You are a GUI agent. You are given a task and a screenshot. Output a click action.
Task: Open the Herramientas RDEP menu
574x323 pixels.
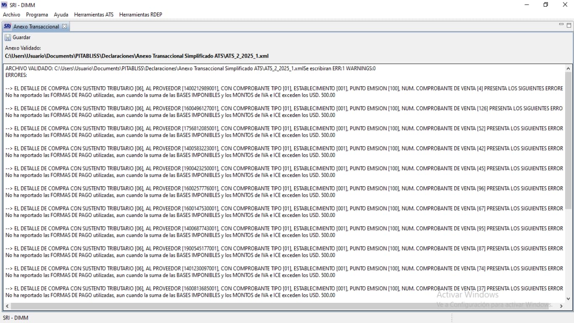(x=140, y=15)
